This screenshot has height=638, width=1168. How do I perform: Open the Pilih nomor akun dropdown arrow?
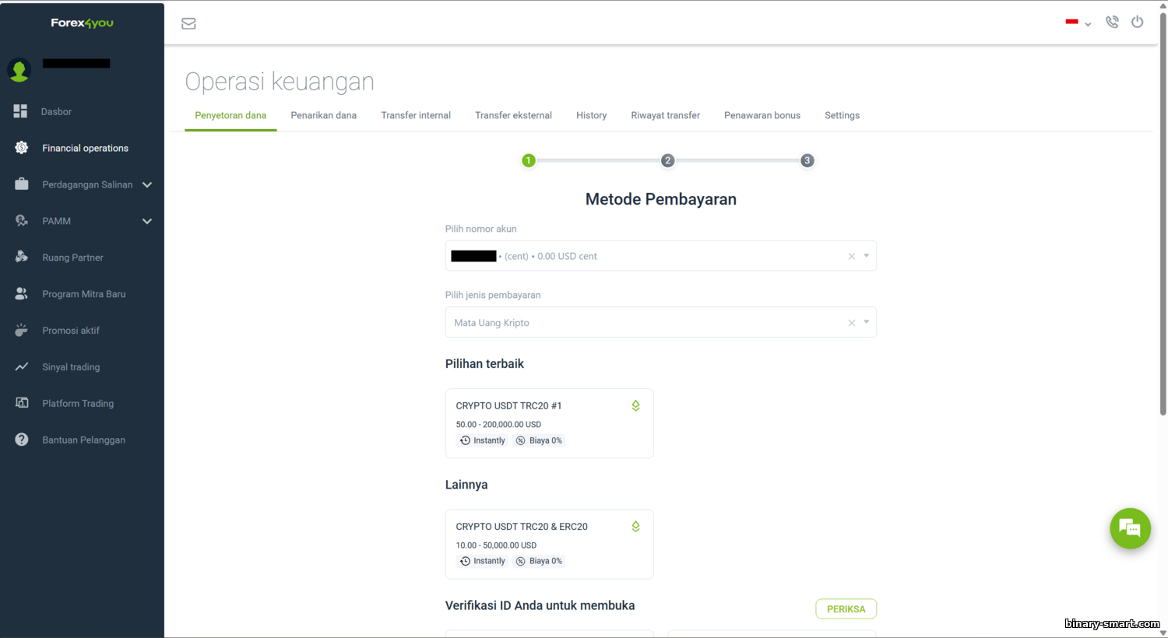coord(866,256)
